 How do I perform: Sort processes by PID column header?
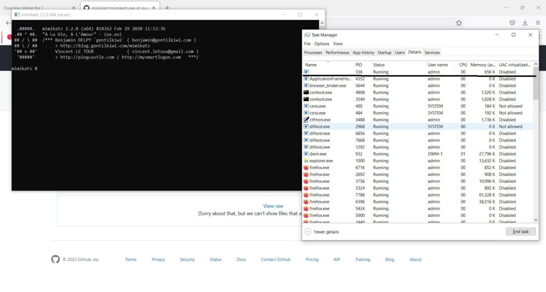(x=362, y=64)
